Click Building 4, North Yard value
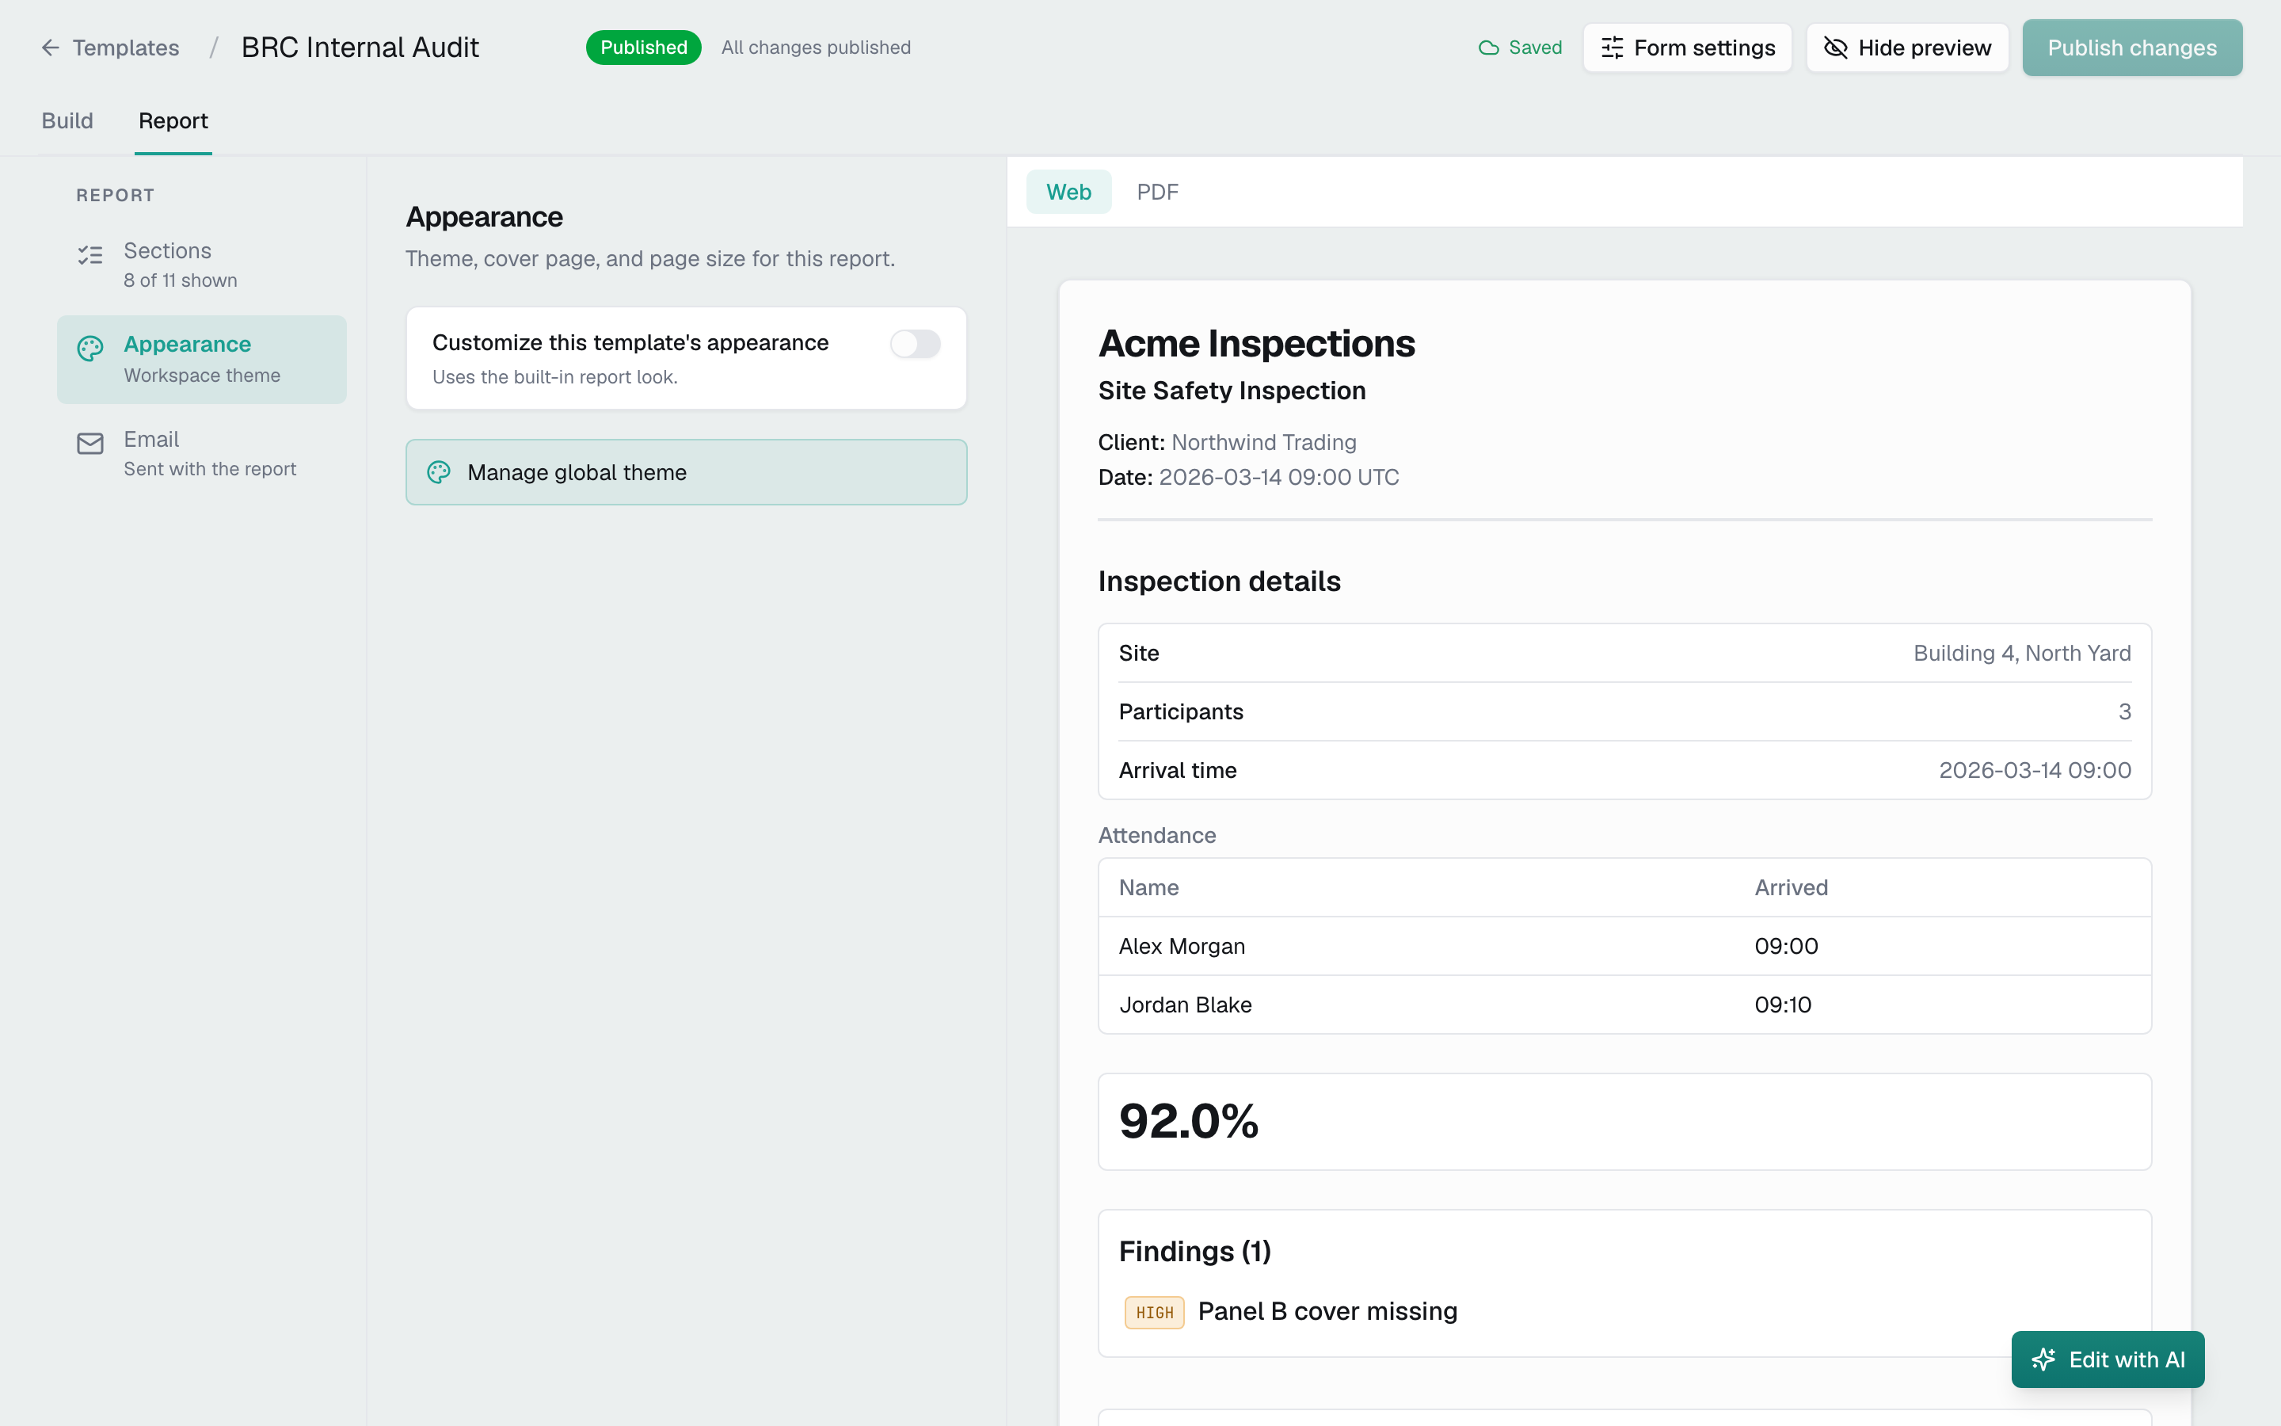The height and width of the screenshot is (1426, 2281). point(2022,653)
